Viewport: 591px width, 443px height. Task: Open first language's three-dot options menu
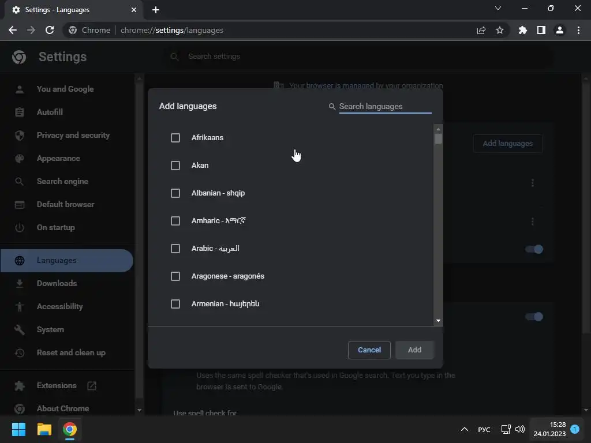point(533,183)
